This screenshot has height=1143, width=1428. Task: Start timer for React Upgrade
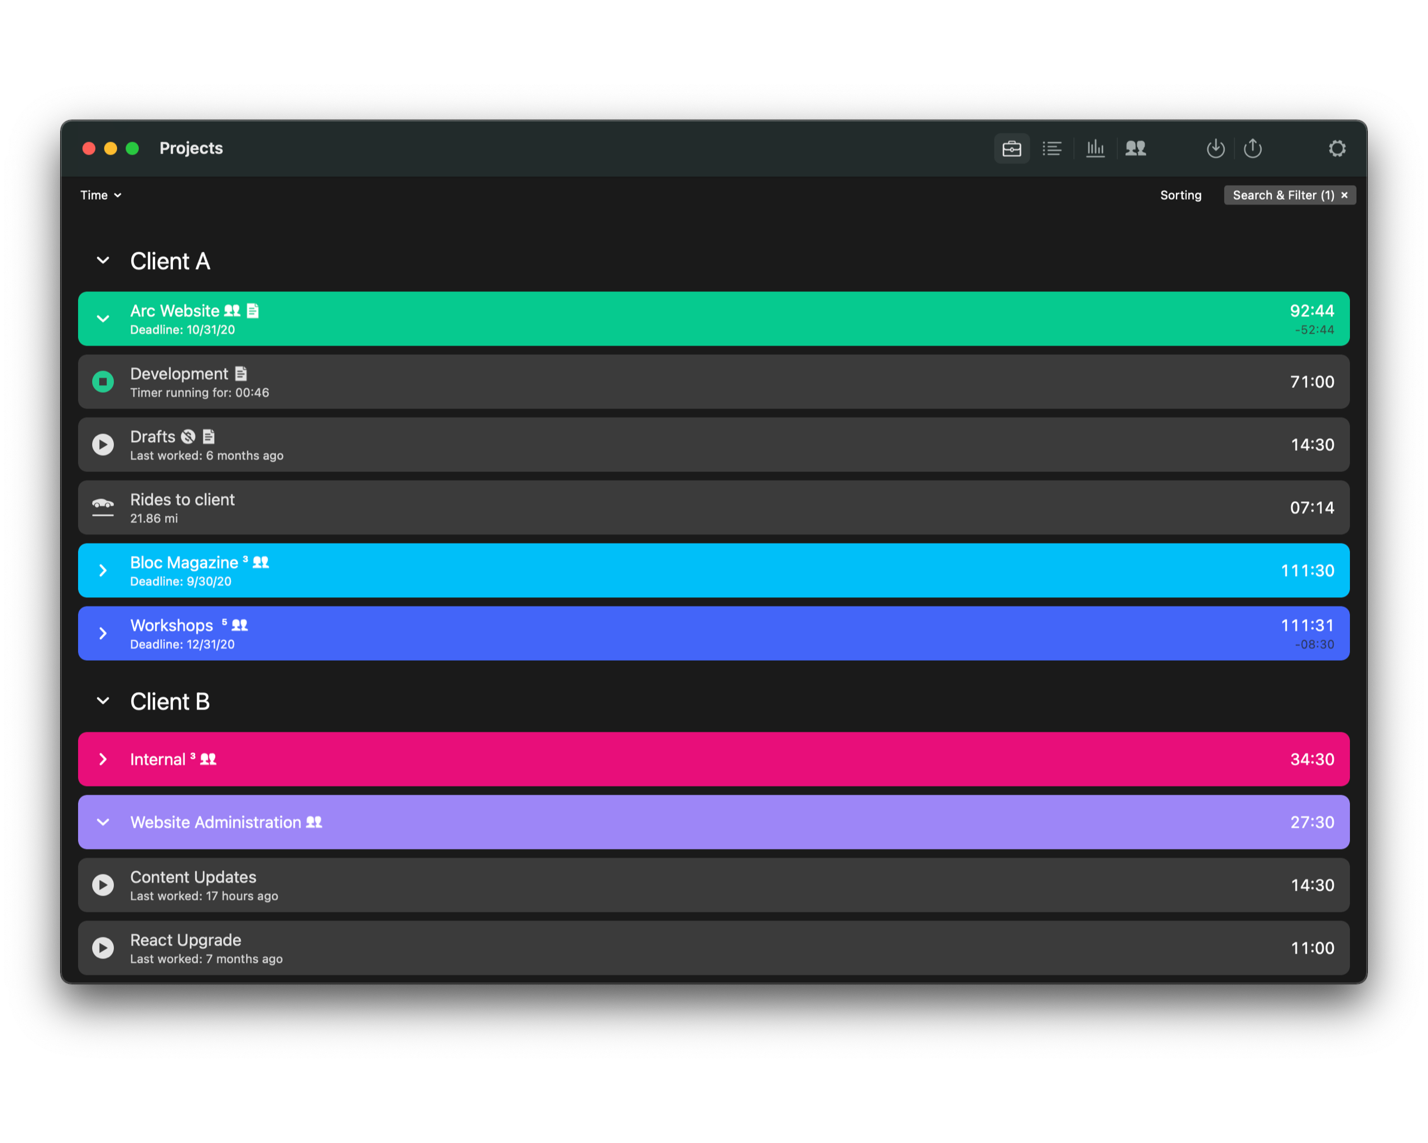click(x=103, y=948)
